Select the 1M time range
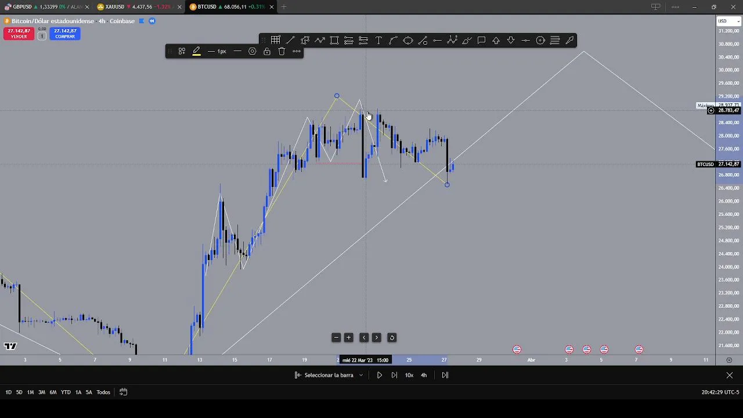 click(x=30, y=392)
